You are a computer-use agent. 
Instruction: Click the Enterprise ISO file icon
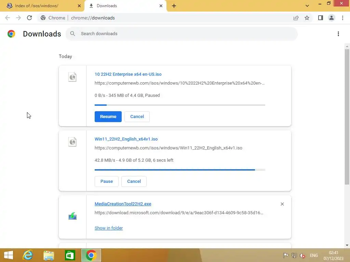point(72,77)
